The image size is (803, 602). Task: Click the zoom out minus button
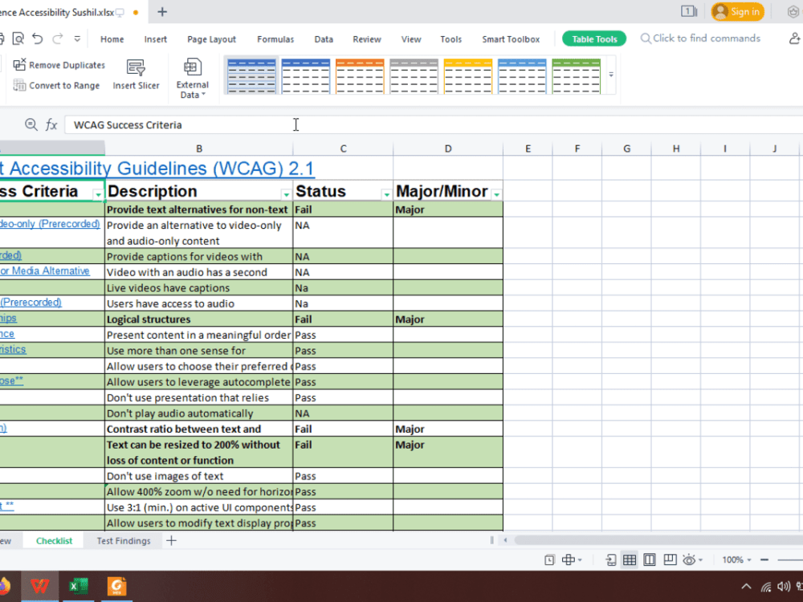764,560
